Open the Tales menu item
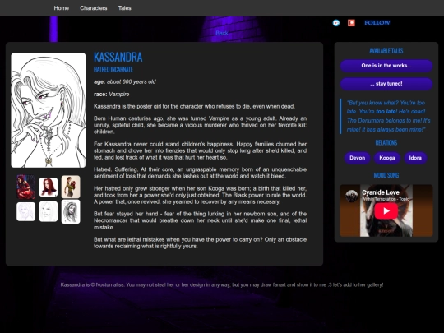Image resolution: width=444 pixels, height=333 pixels. coord(125,8)
